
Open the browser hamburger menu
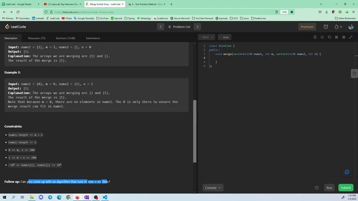[x=354, y=12]
